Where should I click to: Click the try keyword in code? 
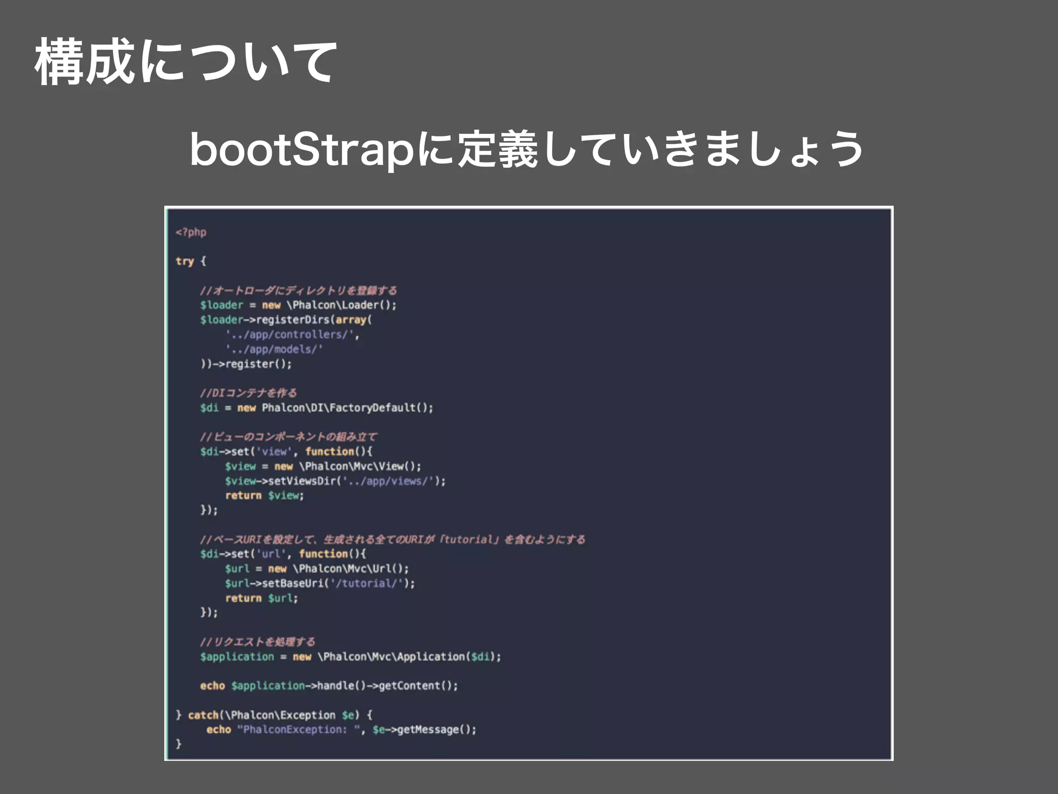tap(184, 261)
